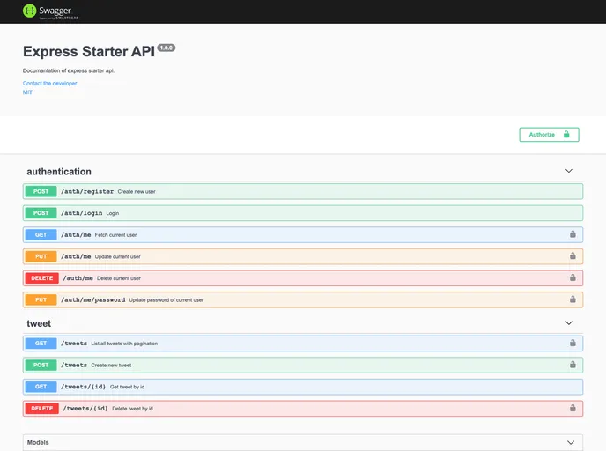The image size is (606, 451).
Task: Click the 1.0.0 version badge
Action: click(x=166, y=48)
